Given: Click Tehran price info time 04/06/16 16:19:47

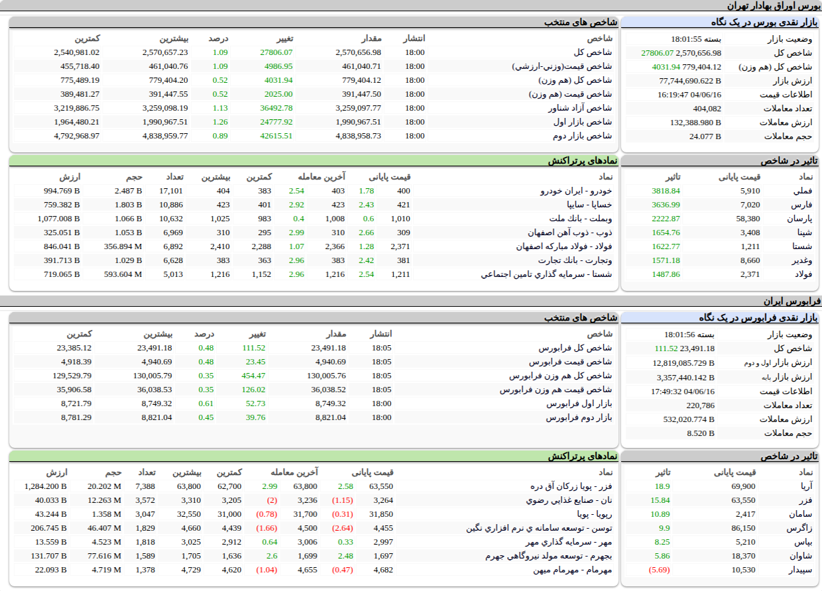Looking at the screenshot, I should 689,95.
